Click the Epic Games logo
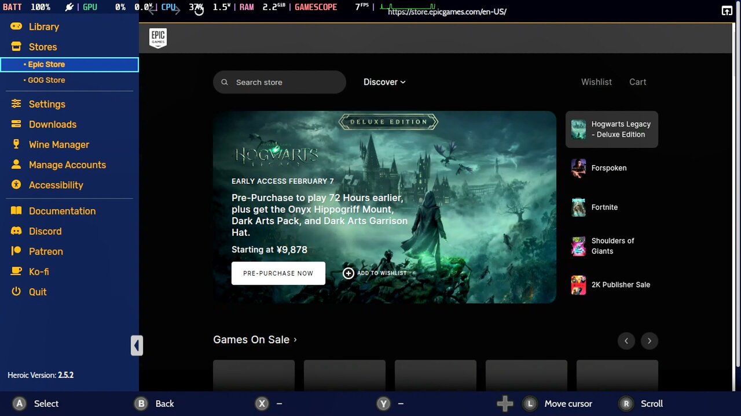741x416 pixels. pos(158,38)
